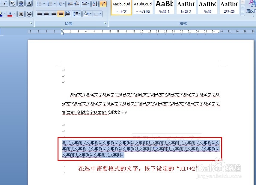The height and width of the screenshot is (185, 256).
Task: Apply the 标题 1 style
Action: tap(164, 8)
